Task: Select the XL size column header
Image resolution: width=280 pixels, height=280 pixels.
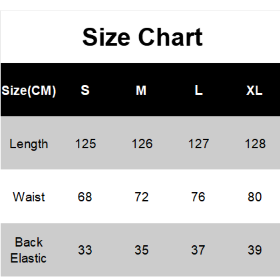Action: 254,91
